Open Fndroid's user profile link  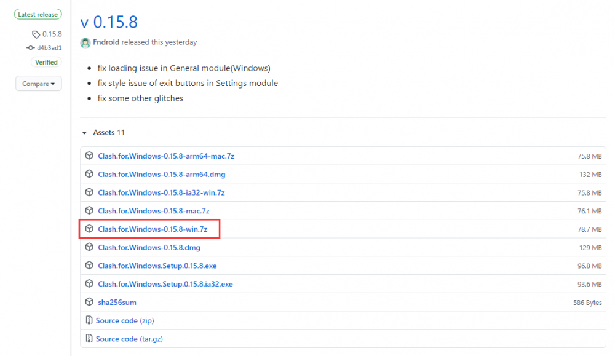click(107, 42)
